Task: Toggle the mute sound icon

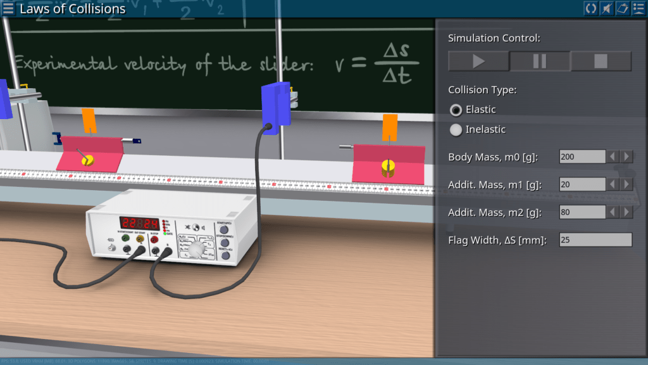Action: (x=606, y=8)
